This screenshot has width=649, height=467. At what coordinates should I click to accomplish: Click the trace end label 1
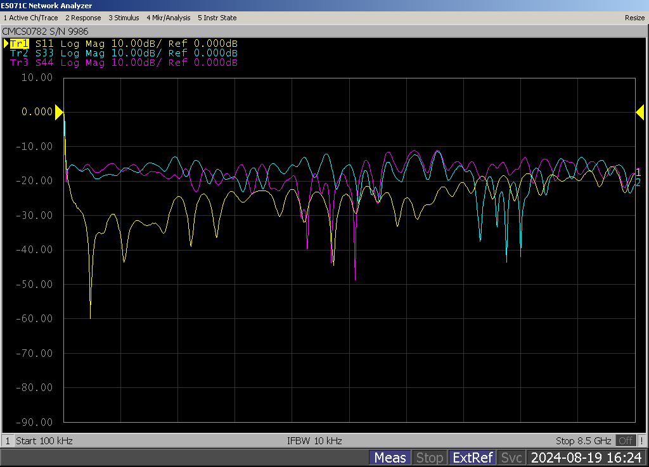click(638, 172)
